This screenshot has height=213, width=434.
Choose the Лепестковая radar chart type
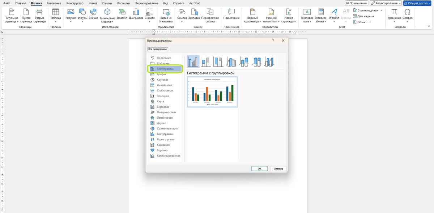point(166,118)
